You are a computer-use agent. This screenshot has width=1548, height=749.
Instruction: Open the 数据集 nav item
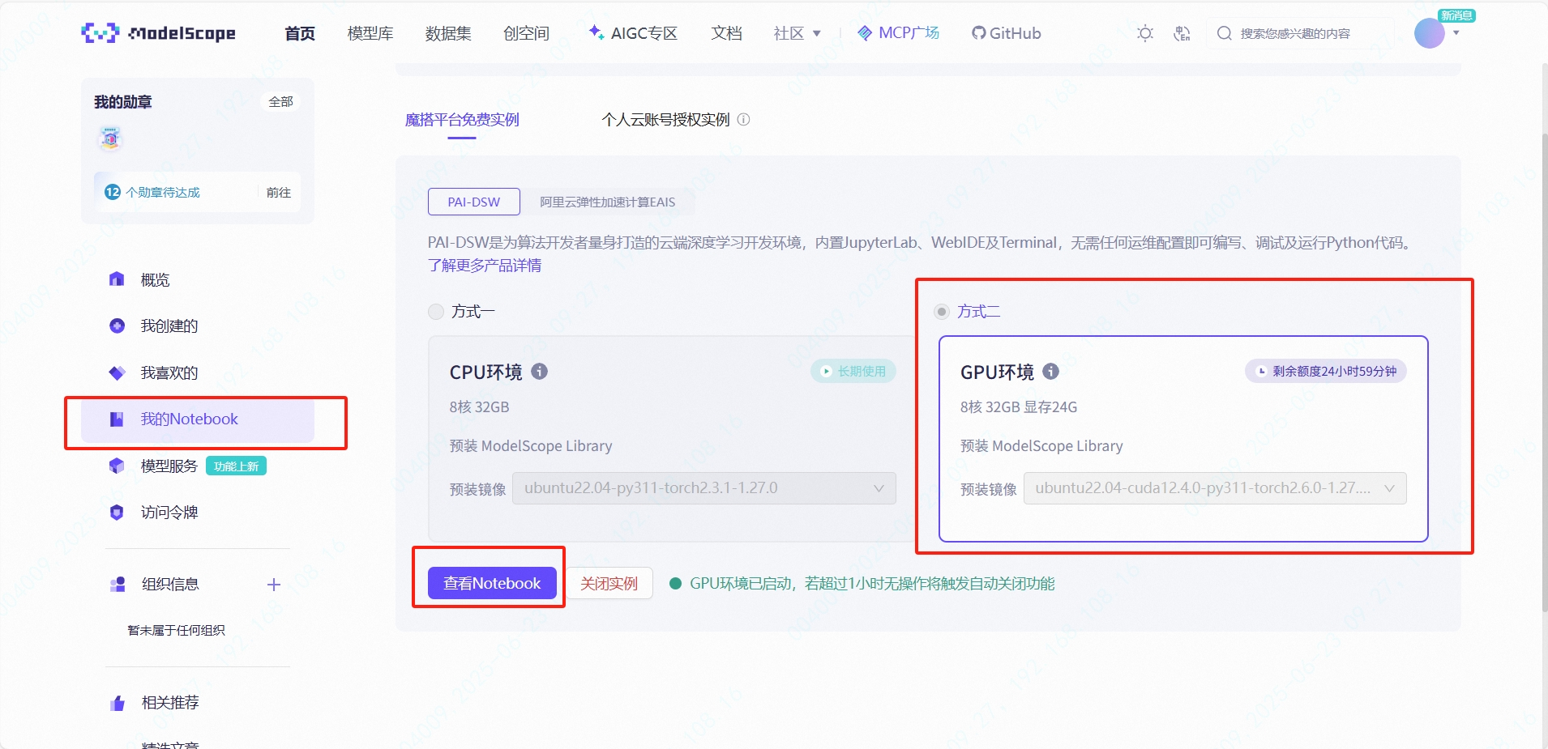[x=448, y=33]
